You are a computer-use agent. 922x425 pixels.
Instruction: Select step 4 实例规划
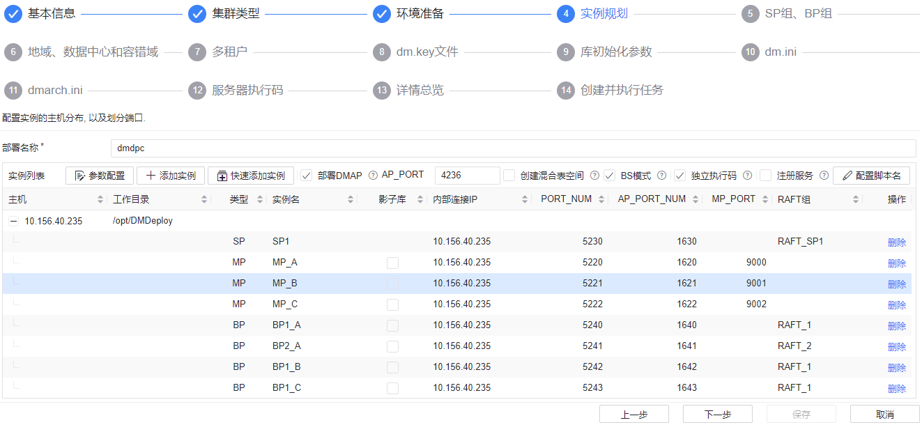coord(593,14)
